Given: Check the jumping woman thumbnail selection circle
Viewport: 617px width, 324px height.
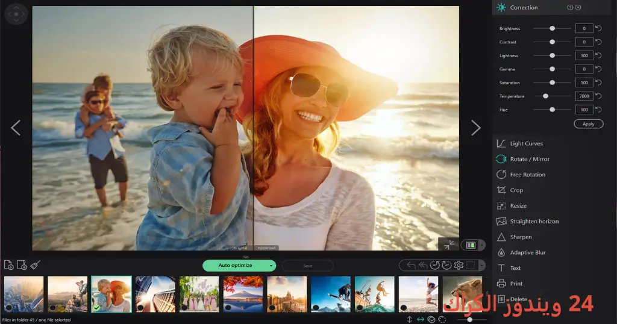Looking at the screenshot, I should click(403, 308).
